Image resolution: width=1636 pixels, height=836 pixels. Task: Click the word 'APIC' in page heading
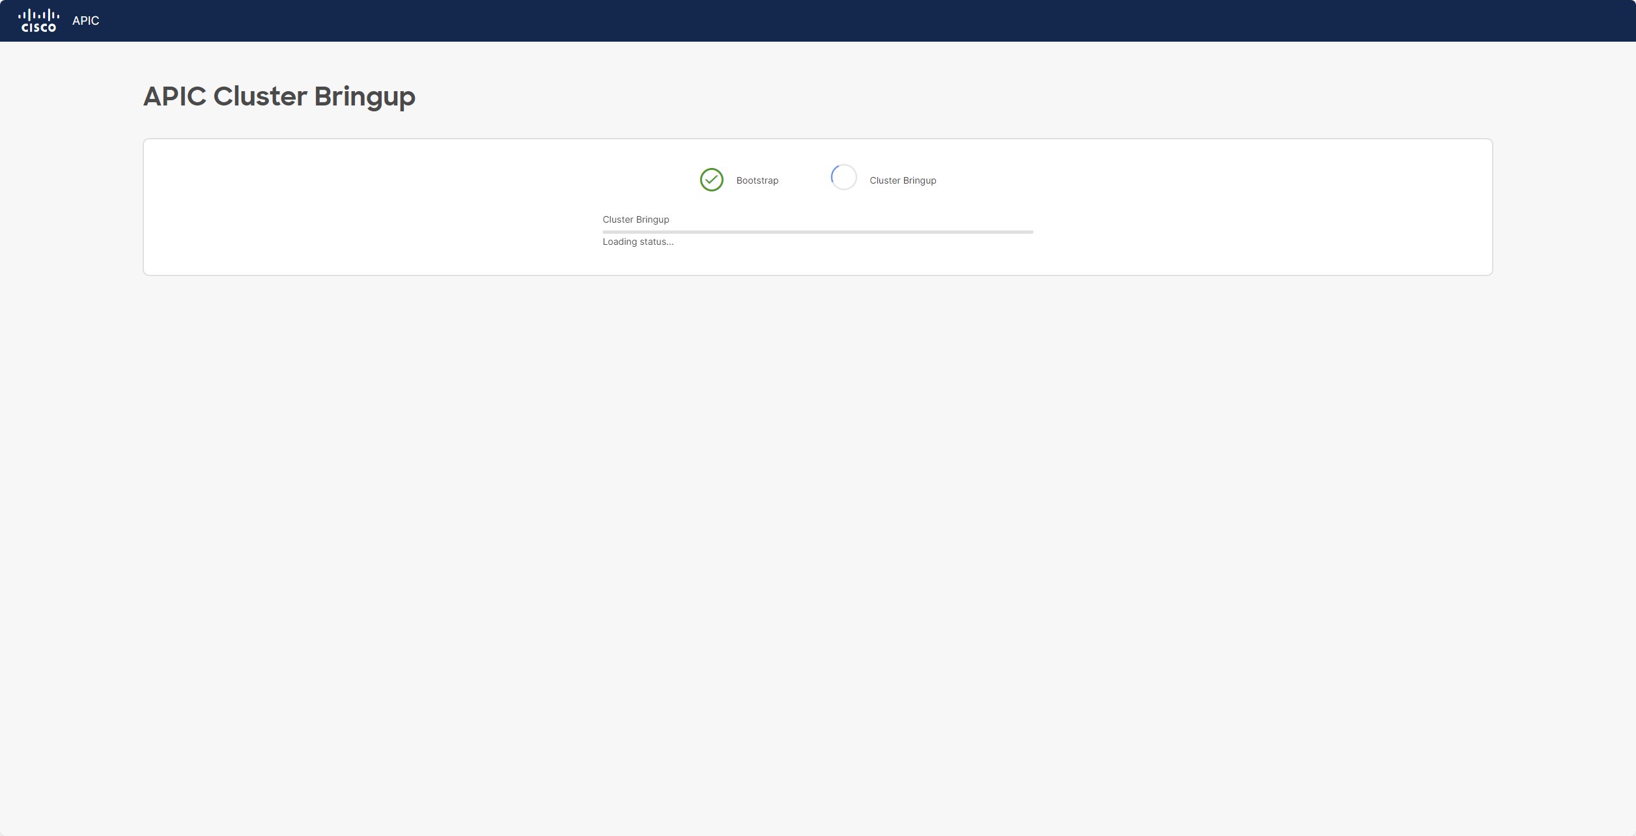(175, 96)
